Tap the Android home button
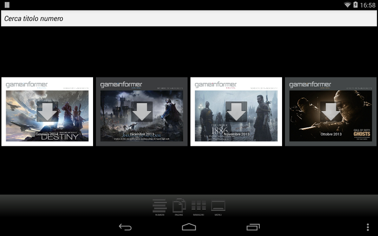Screen dimensions: 378x236 [189, 227]
